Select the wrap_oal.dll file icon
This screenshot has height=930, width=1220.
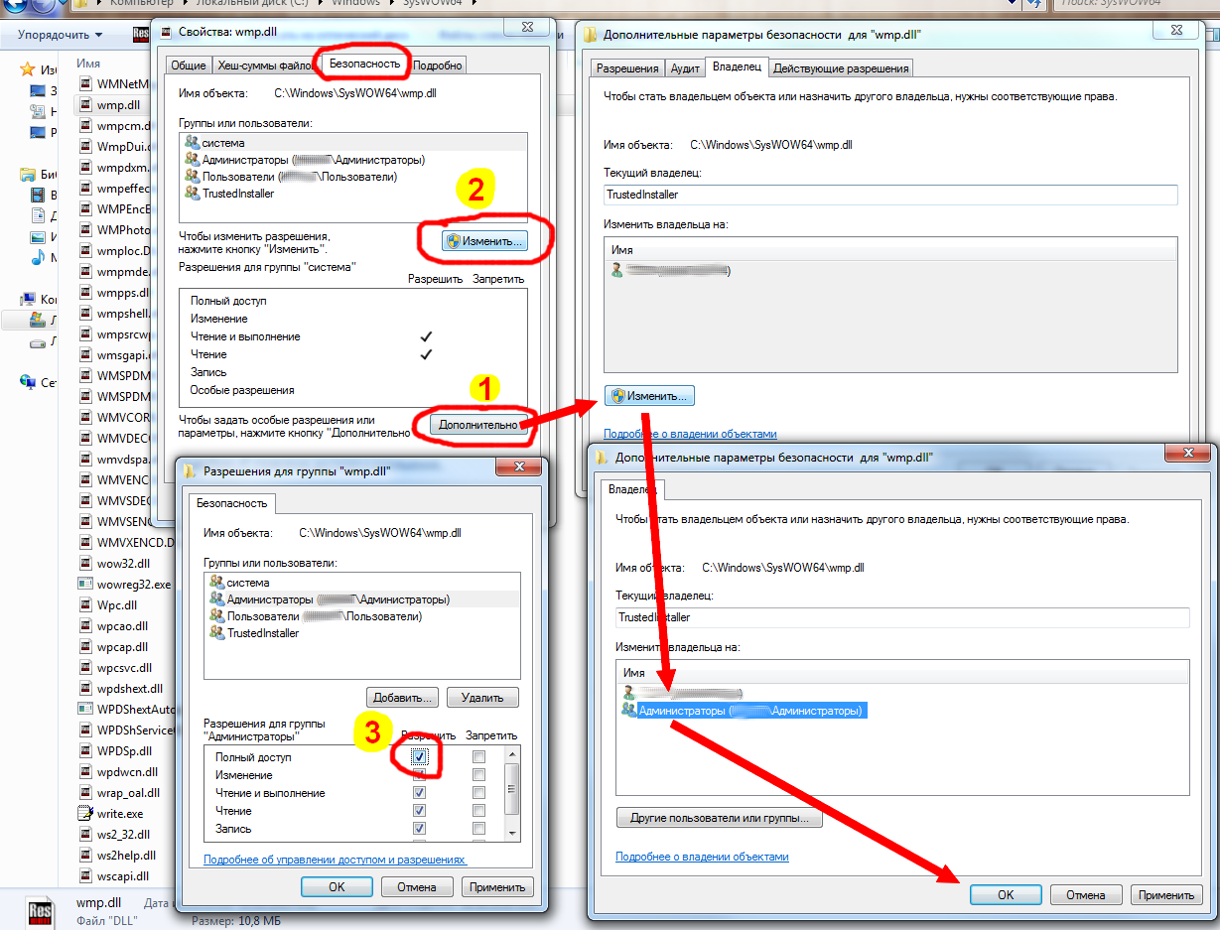(86, 793)
